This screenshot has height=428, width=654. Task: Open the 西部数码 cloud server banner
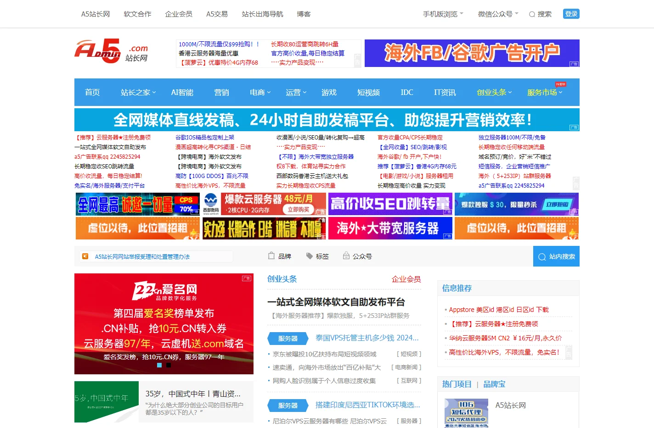264,204
